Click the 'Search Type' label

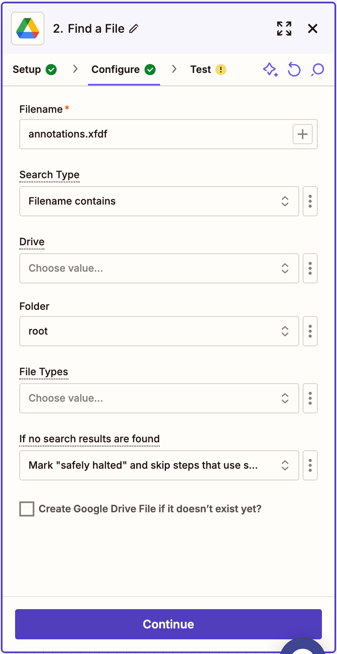[49, 175]
